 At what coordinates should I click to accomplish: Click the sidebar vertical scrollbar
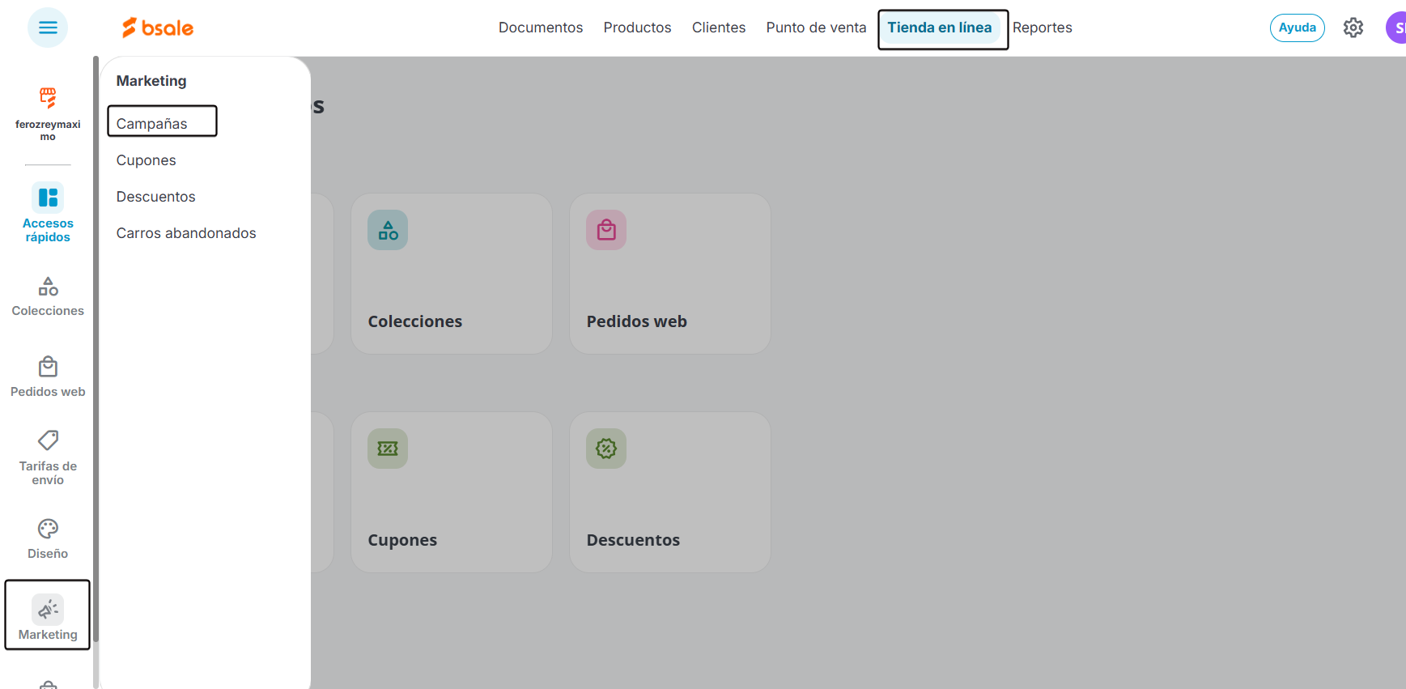[x=96, y=348]
